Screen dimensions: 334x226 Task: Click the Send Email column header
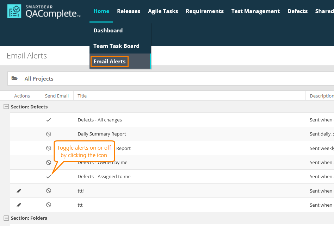(57, 96)
